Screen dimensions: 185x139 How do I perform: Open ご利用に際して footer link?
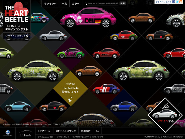[x=63, y=137]
